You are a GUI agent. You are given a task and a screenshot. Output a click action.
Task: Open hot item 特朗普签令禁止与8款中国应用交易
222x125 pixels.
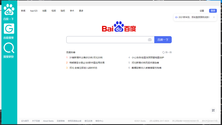[x=87, y=63]
